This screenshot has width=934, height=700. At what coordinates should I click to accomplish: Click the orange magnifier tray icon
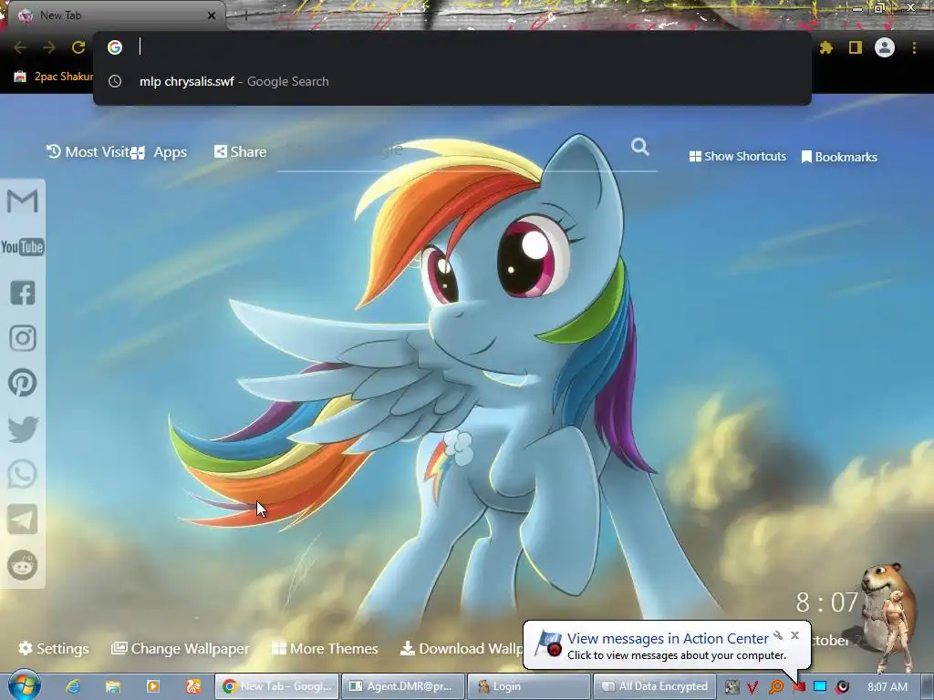click(x=776, y=687)
